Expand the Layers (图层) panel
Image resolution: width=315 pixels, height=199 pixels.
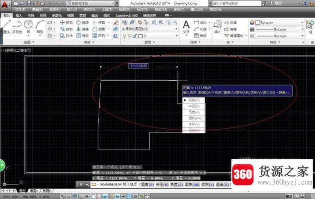(x=150, y=42)
